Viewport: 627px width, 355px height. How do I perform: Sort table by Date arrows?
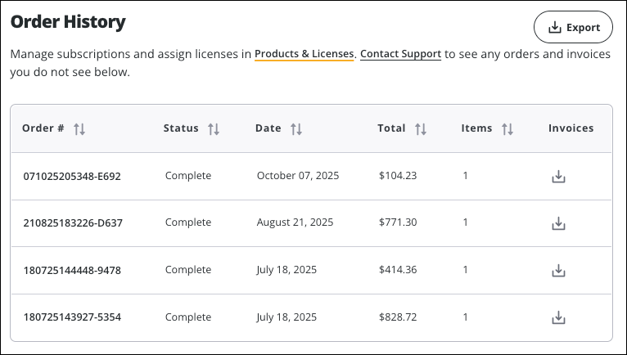pyautogui.click(x=296, y=128)
